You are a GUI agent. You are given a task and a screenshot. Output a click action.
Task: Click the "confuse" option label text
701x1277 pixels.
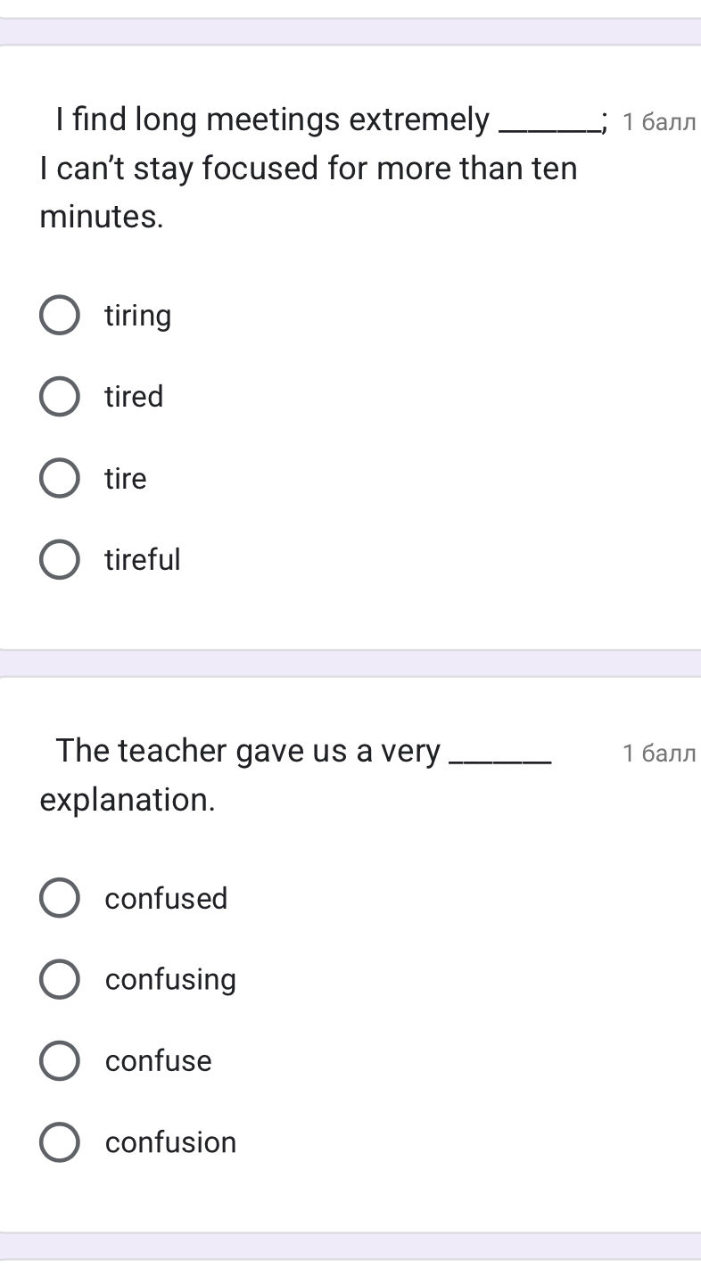point(158,1060)
